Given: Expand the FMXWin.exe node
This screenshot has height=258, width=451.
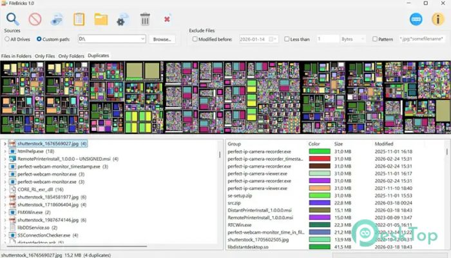Looking at the screenshot, I should coord(5,212).
